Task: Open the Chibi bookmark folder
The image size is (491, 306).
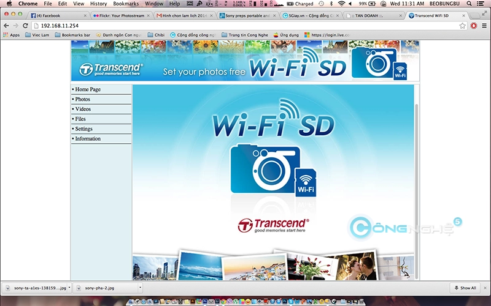Action: click(x=156, y=35)
